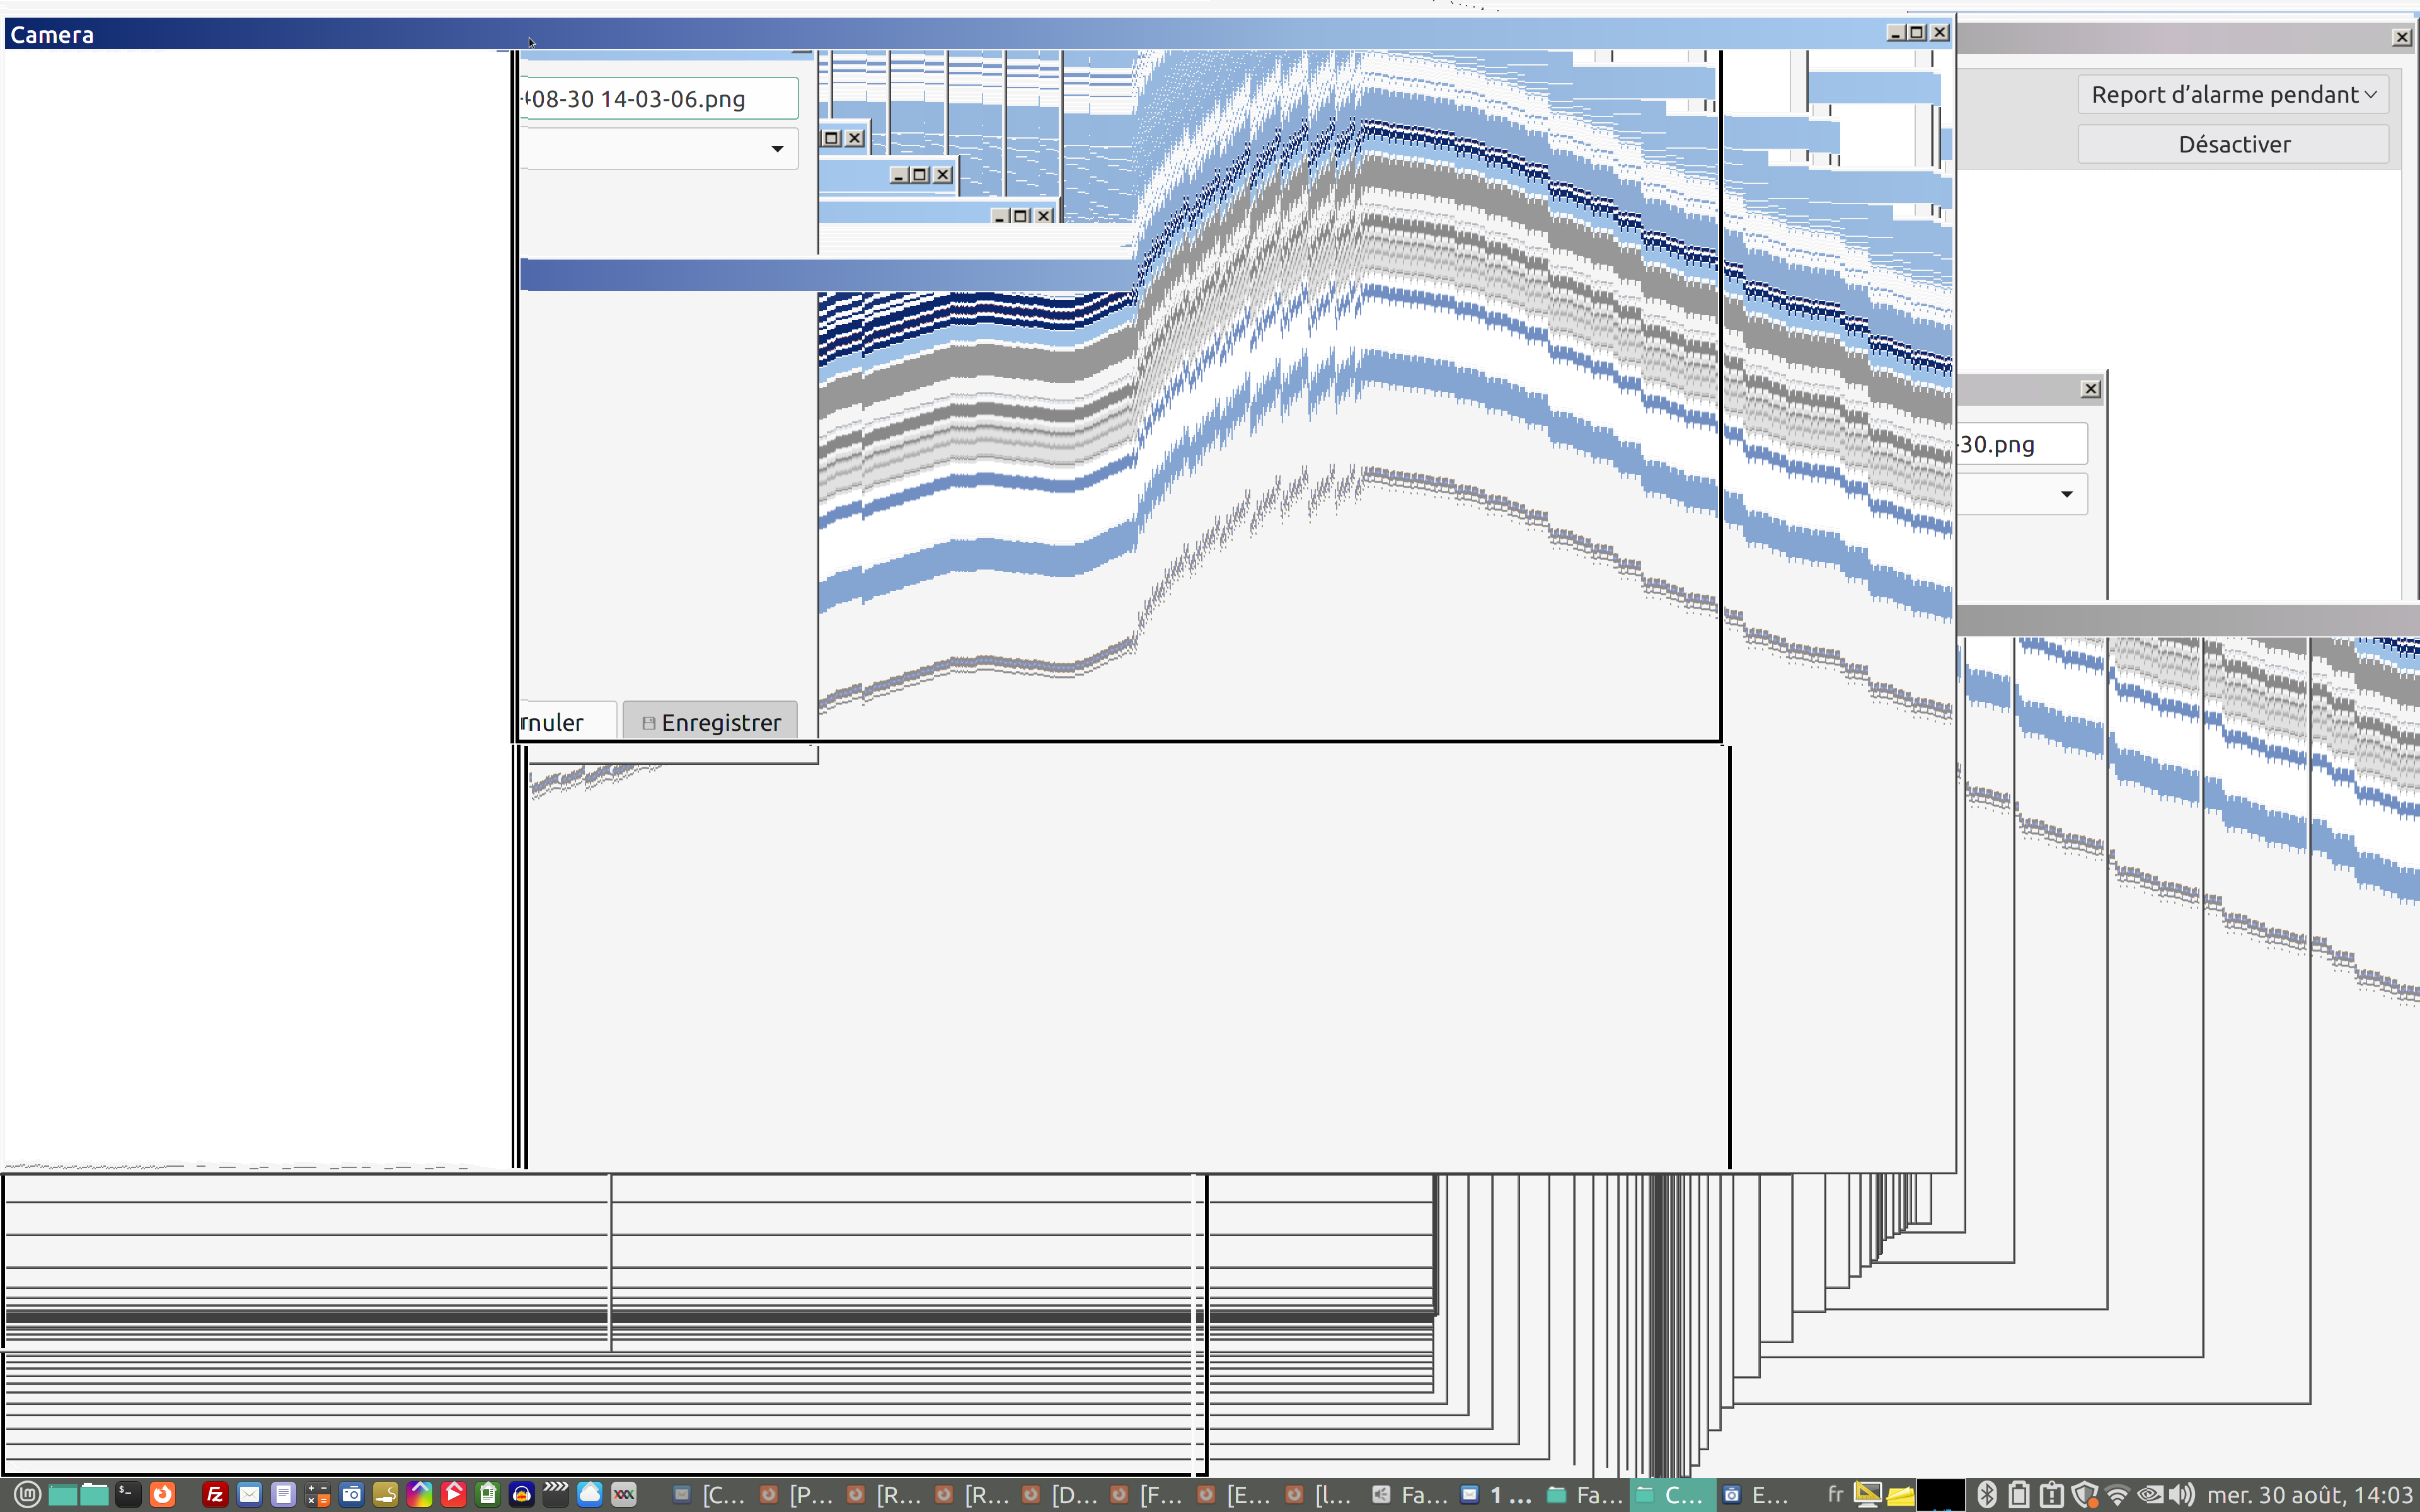
Task: Open FileZilla from the panel
Action: tap(214, 1494)
